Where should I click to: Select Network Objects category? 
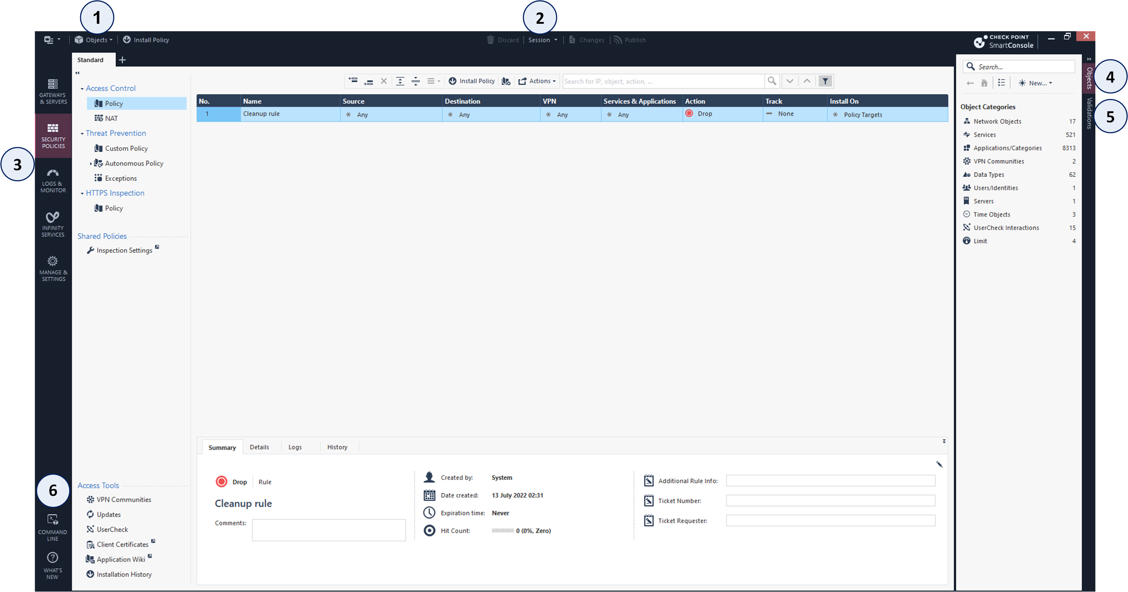coord(1018,121)
